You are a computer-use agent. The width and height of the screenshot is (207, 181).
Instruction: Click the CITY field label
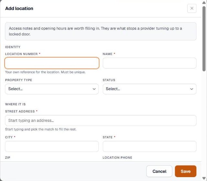(9, 137)
